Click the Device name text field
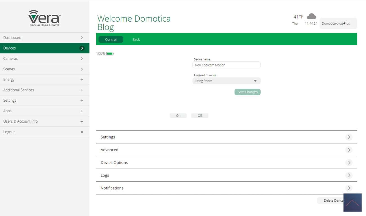This screenshot has width=366, height=216. pos(226,65)
